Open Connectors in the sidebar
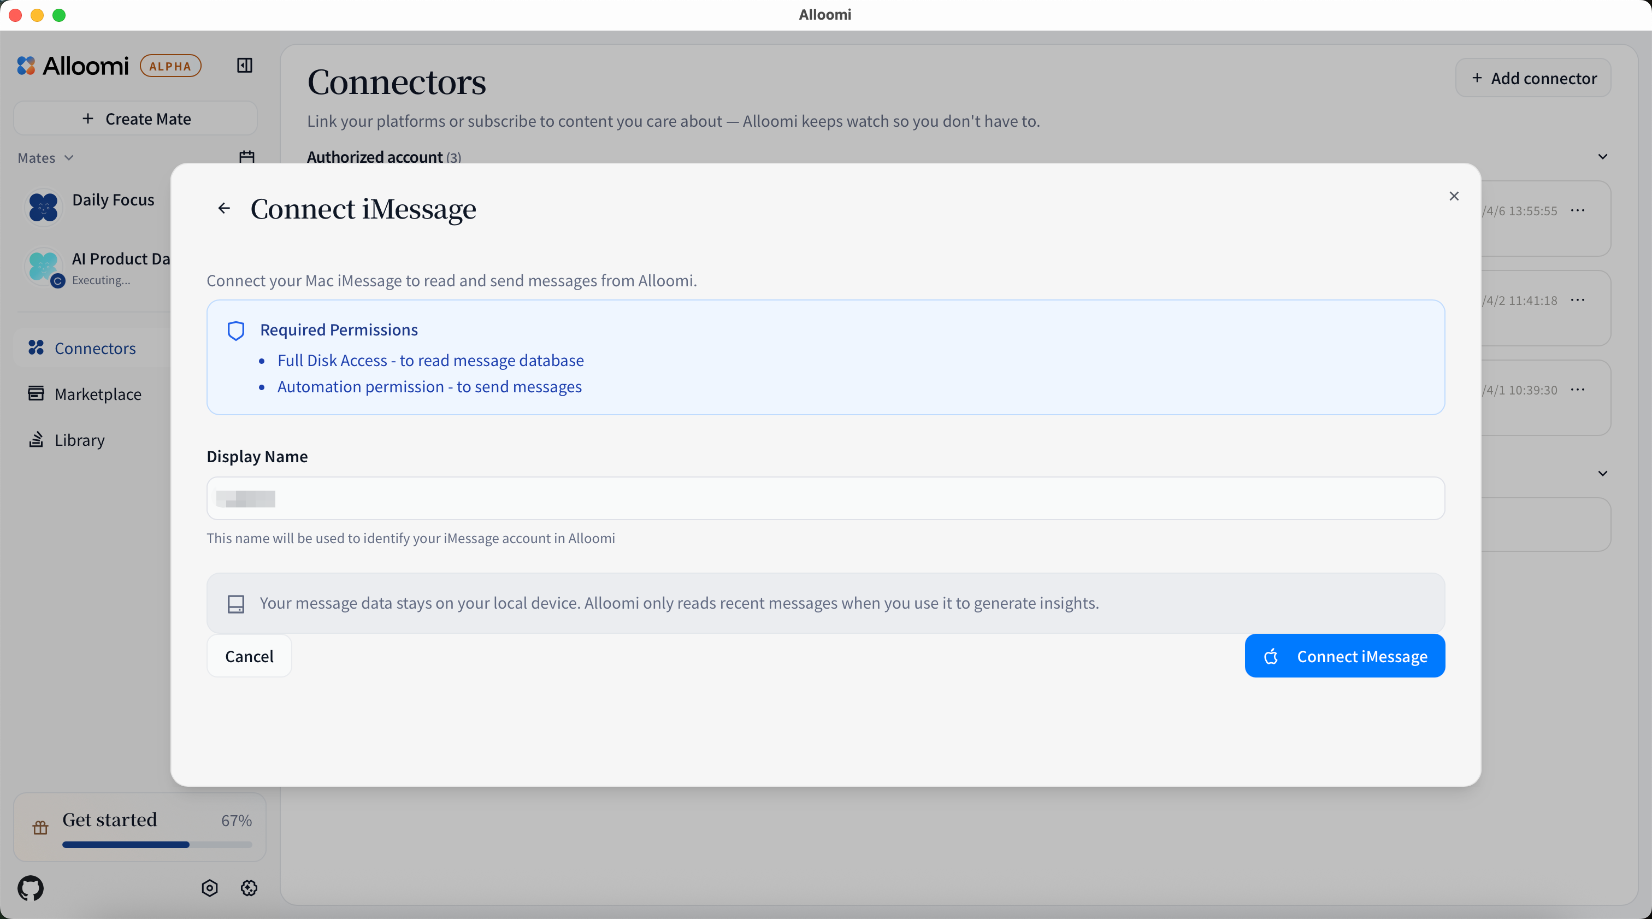 click(x=95, y=348)
